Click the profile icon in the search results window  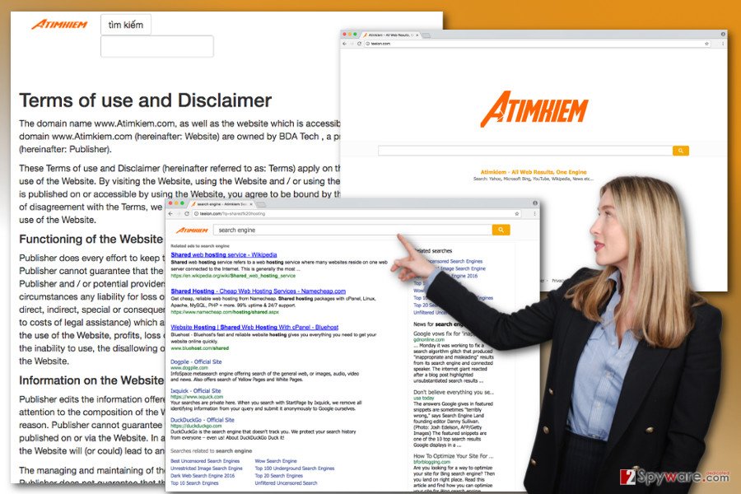coord(535,203)
